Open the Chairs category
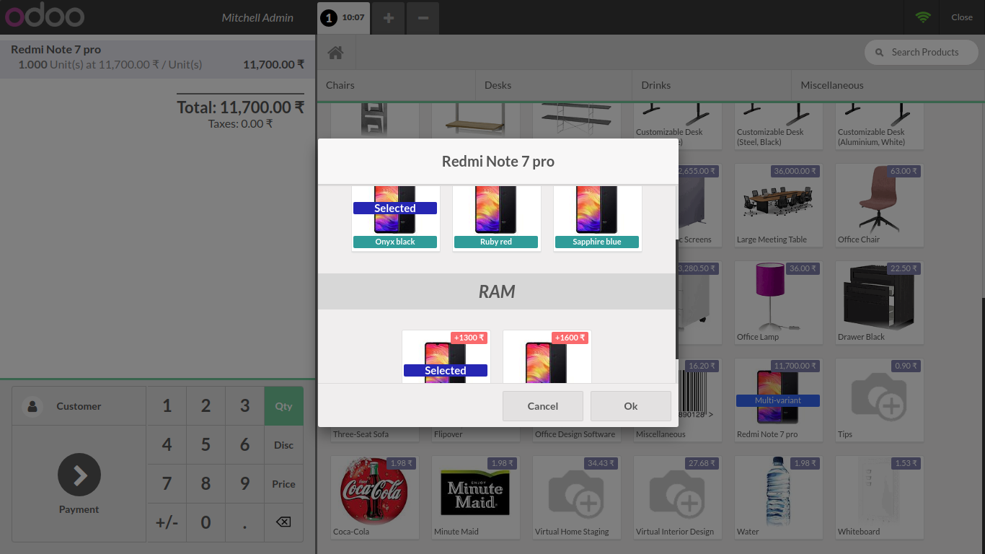Viewport: 985px width, 554px height. pos(396,85)
